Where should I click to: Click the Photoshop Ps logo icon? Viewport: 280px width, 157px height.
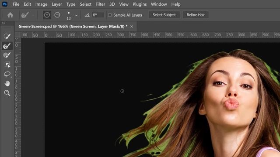point(5,4)
